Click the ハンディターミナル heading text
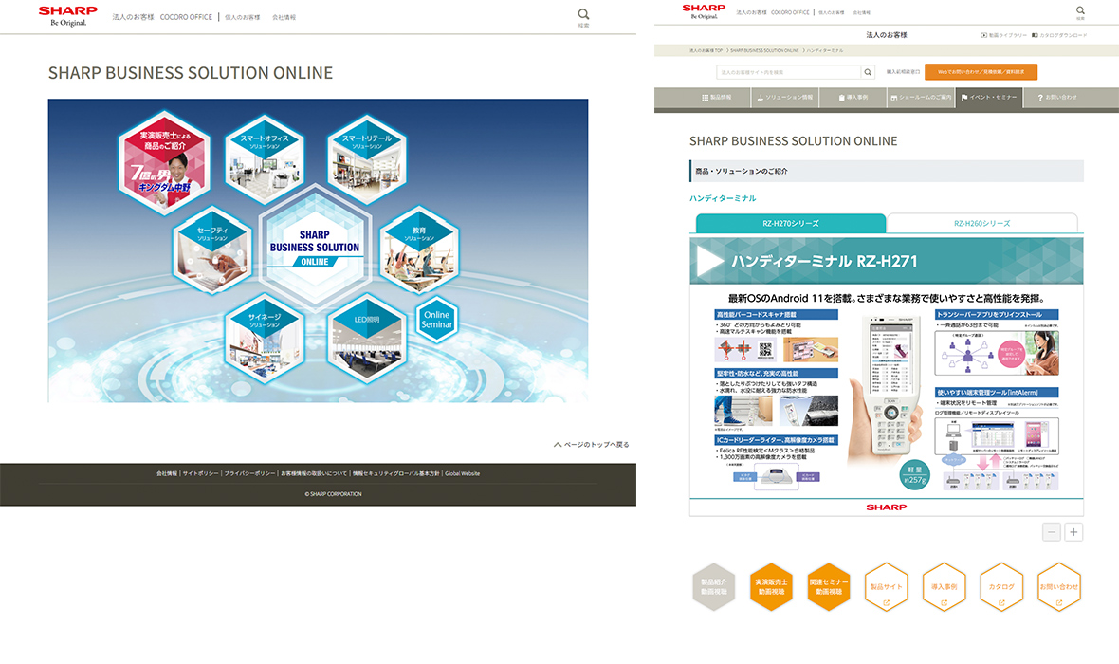 pos(723,198)
